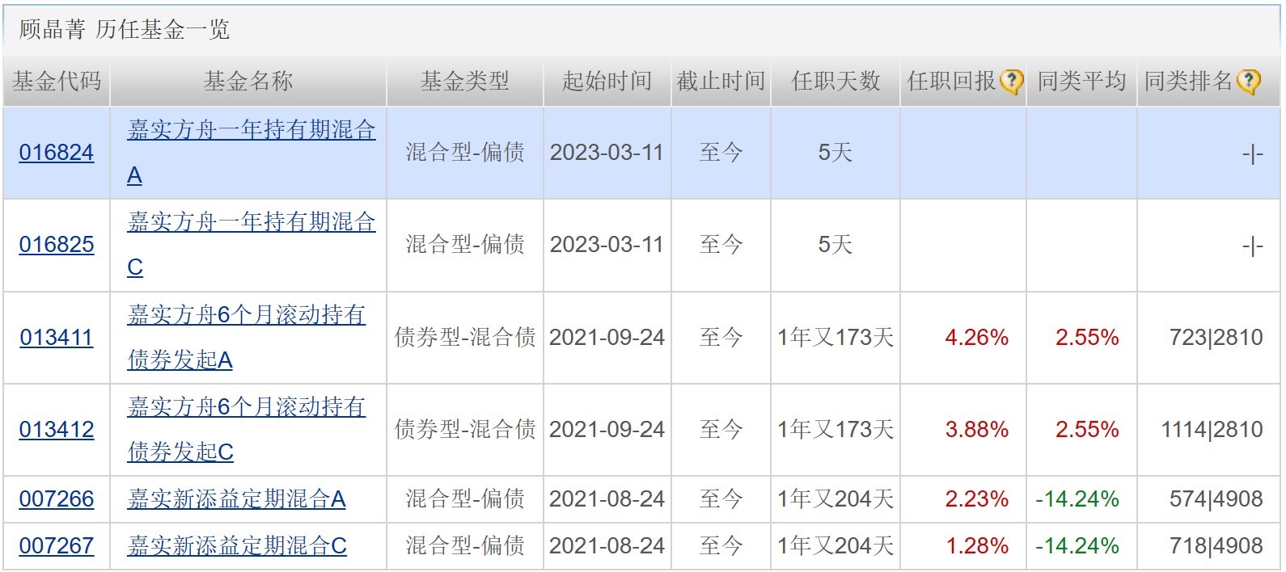1286x572 pixels.
Task: Open 嘉实方舟6个月滚动持有债券发起C link
Action: [x=247, y=430]
